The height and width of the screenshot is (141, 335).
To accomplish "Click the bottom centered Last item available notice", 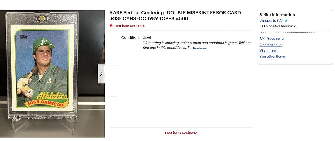I will (x=181, y=133).
